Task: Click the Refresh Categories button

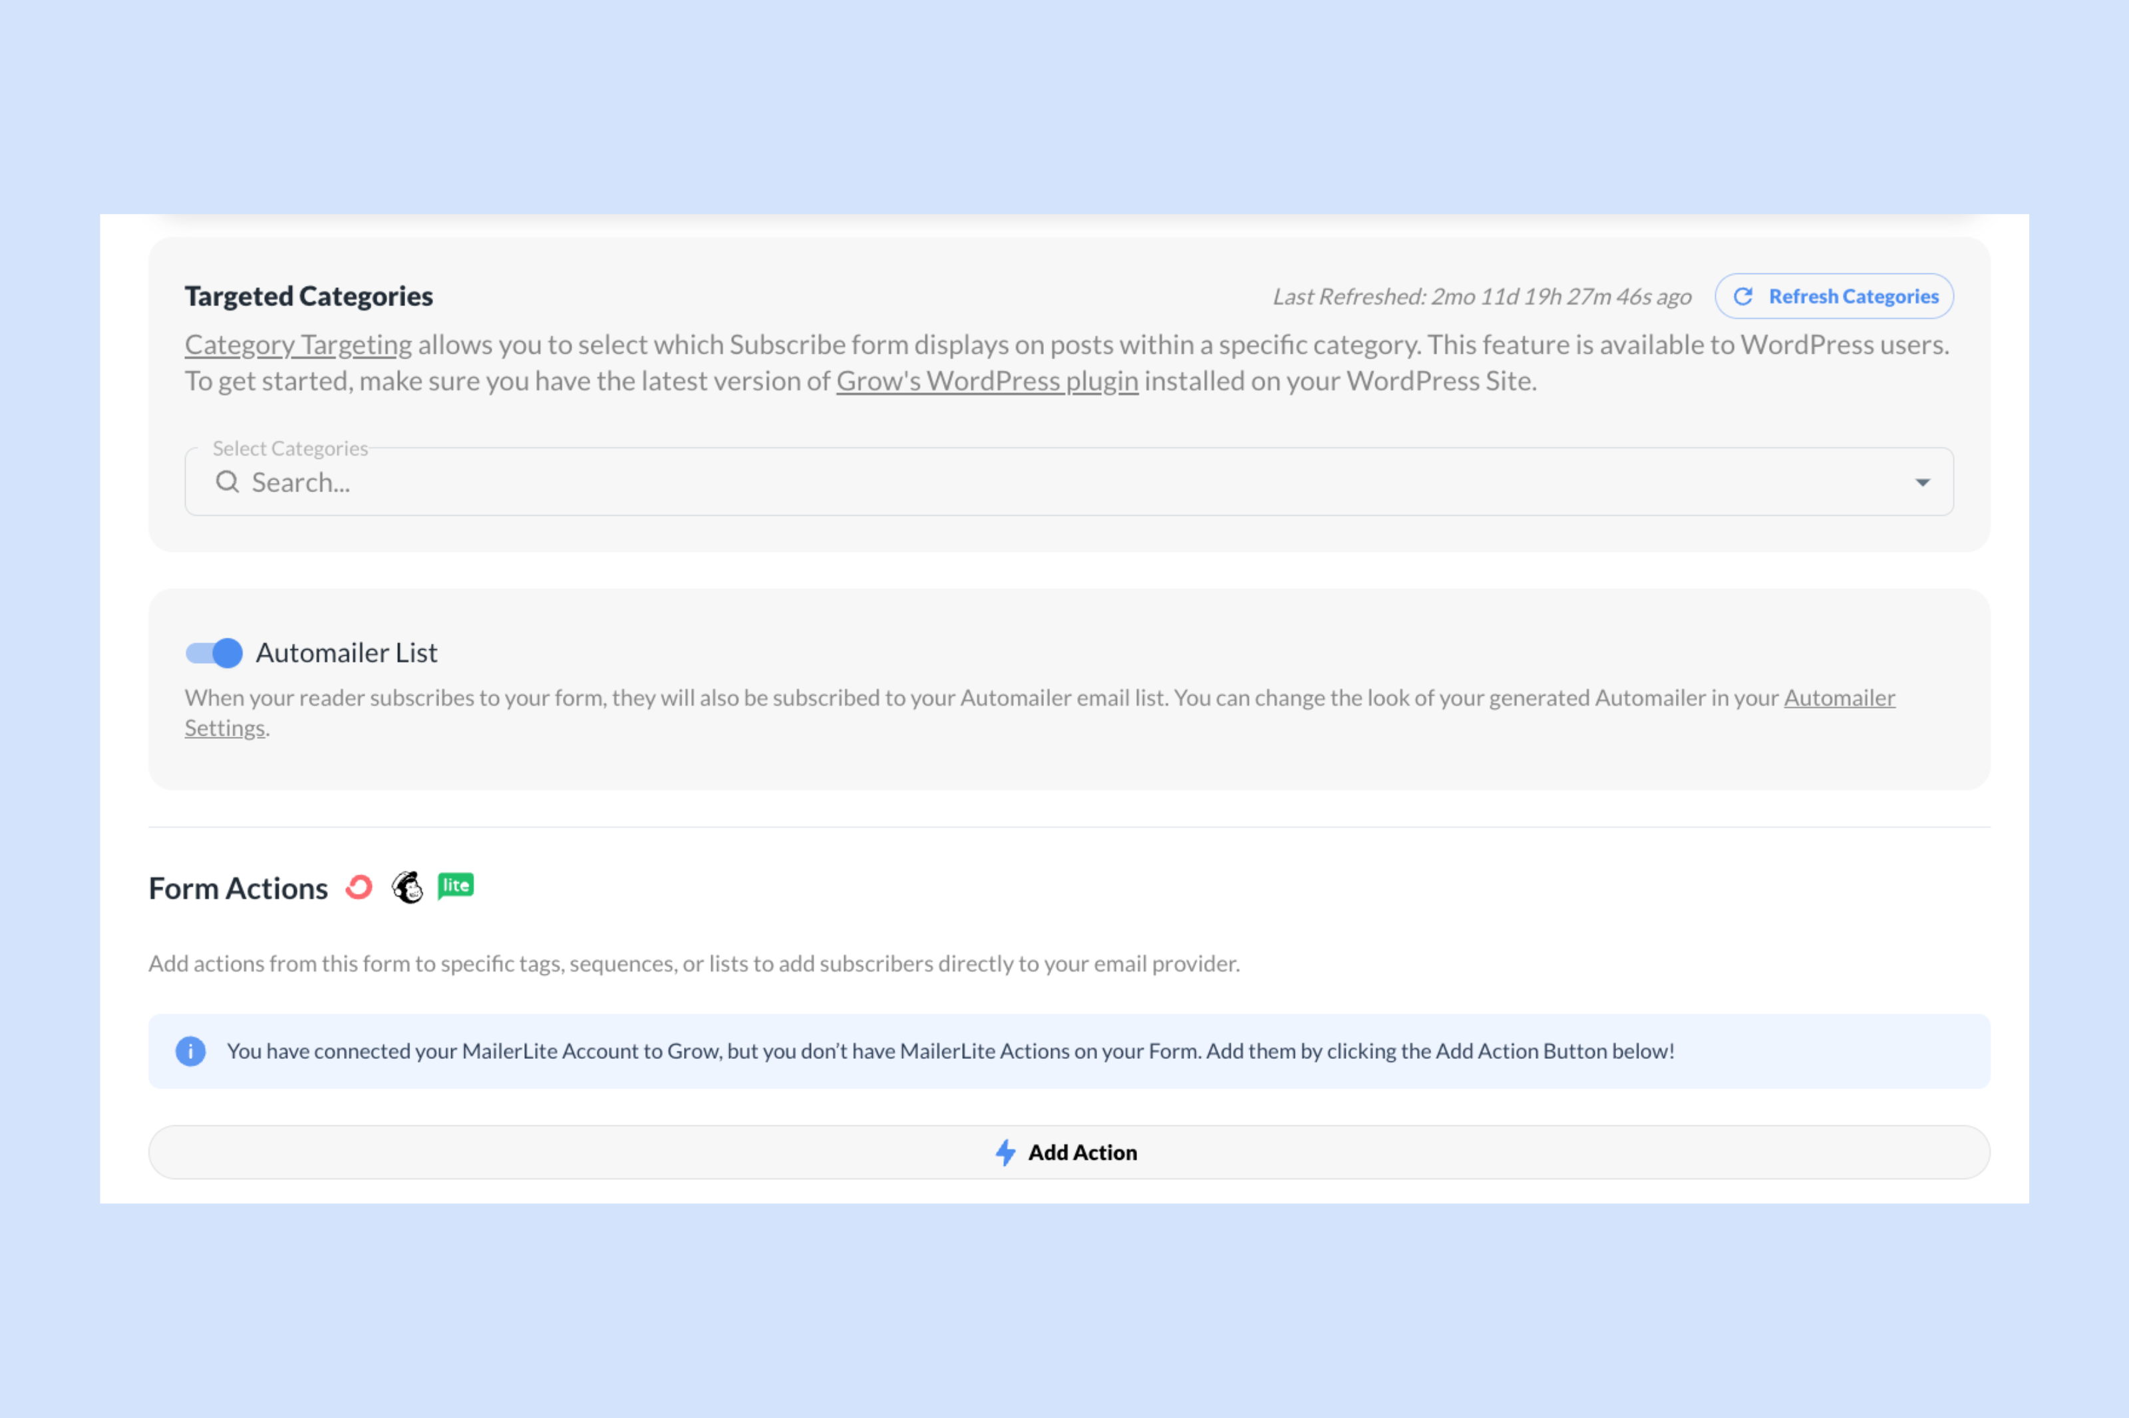Action: (1833, 296)
